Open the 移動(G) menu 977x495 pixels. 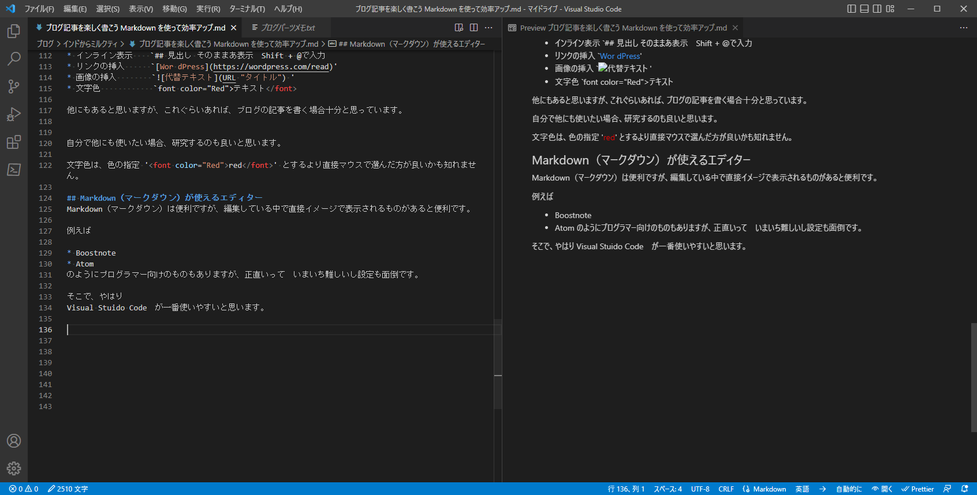174,9
